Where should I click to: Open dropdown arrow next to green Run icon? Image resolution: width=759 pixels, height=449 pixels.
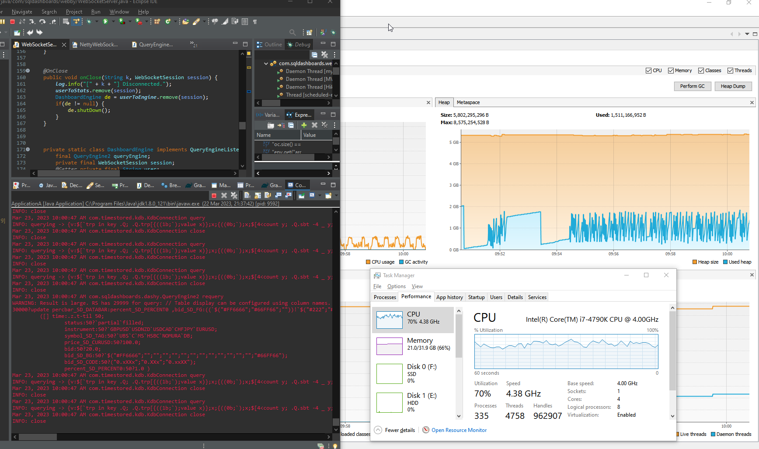tap(113, 21)
